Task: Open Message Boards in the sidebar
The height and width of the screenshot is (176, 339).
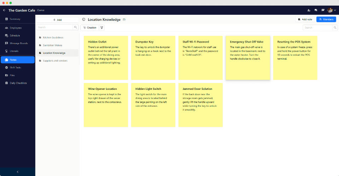Action: click(18, 43)
